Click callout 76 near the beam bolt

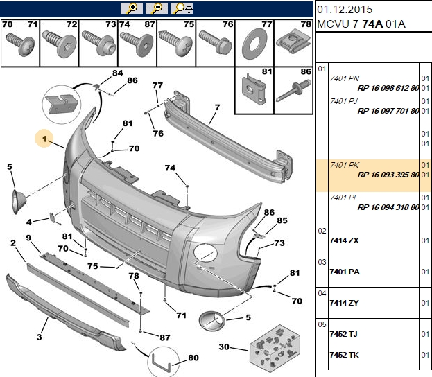pos(158,133)
